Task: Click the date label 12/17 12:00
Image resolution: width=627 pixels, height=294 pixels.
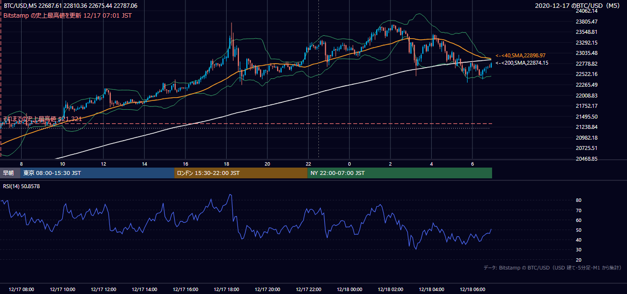Action: (x=104, y=290)
